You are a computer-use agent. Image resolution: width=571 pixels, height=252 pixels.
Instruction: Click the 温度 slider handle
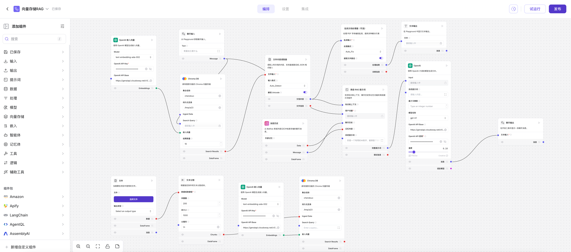pos(414,152)
